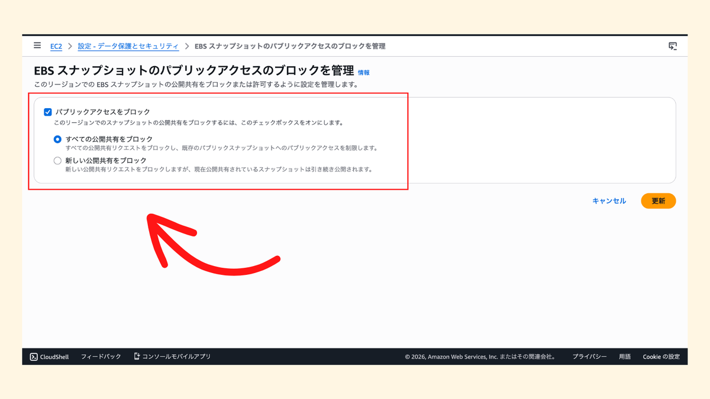Select the 新しい公開共有をブロック radio option
The width and height of the screenshot is (710, 399).
pyautogui.click(x=57, y=160)
